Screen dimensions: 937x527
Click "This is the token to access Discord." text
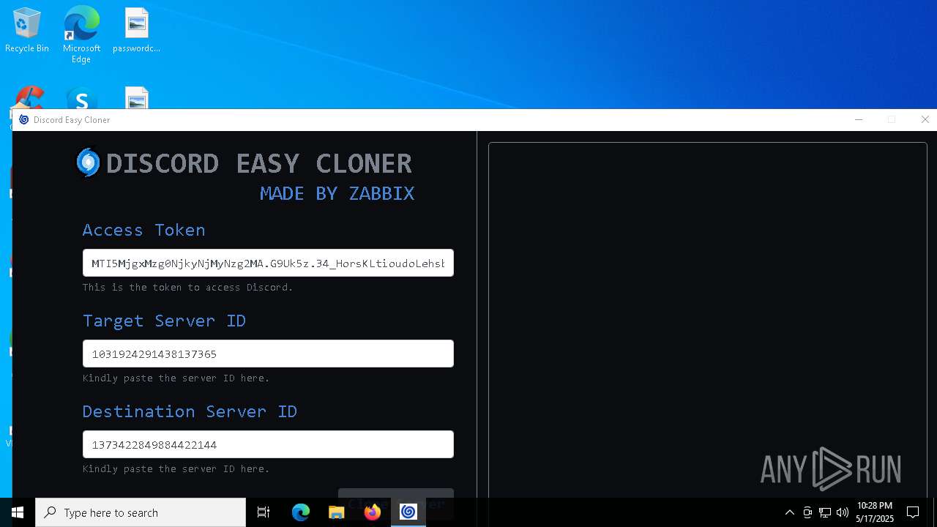coord(187,287)
